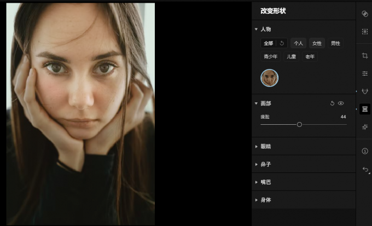372x226 pixels.
Task: Select the 全部 person filter
Action: pos(268,43)
